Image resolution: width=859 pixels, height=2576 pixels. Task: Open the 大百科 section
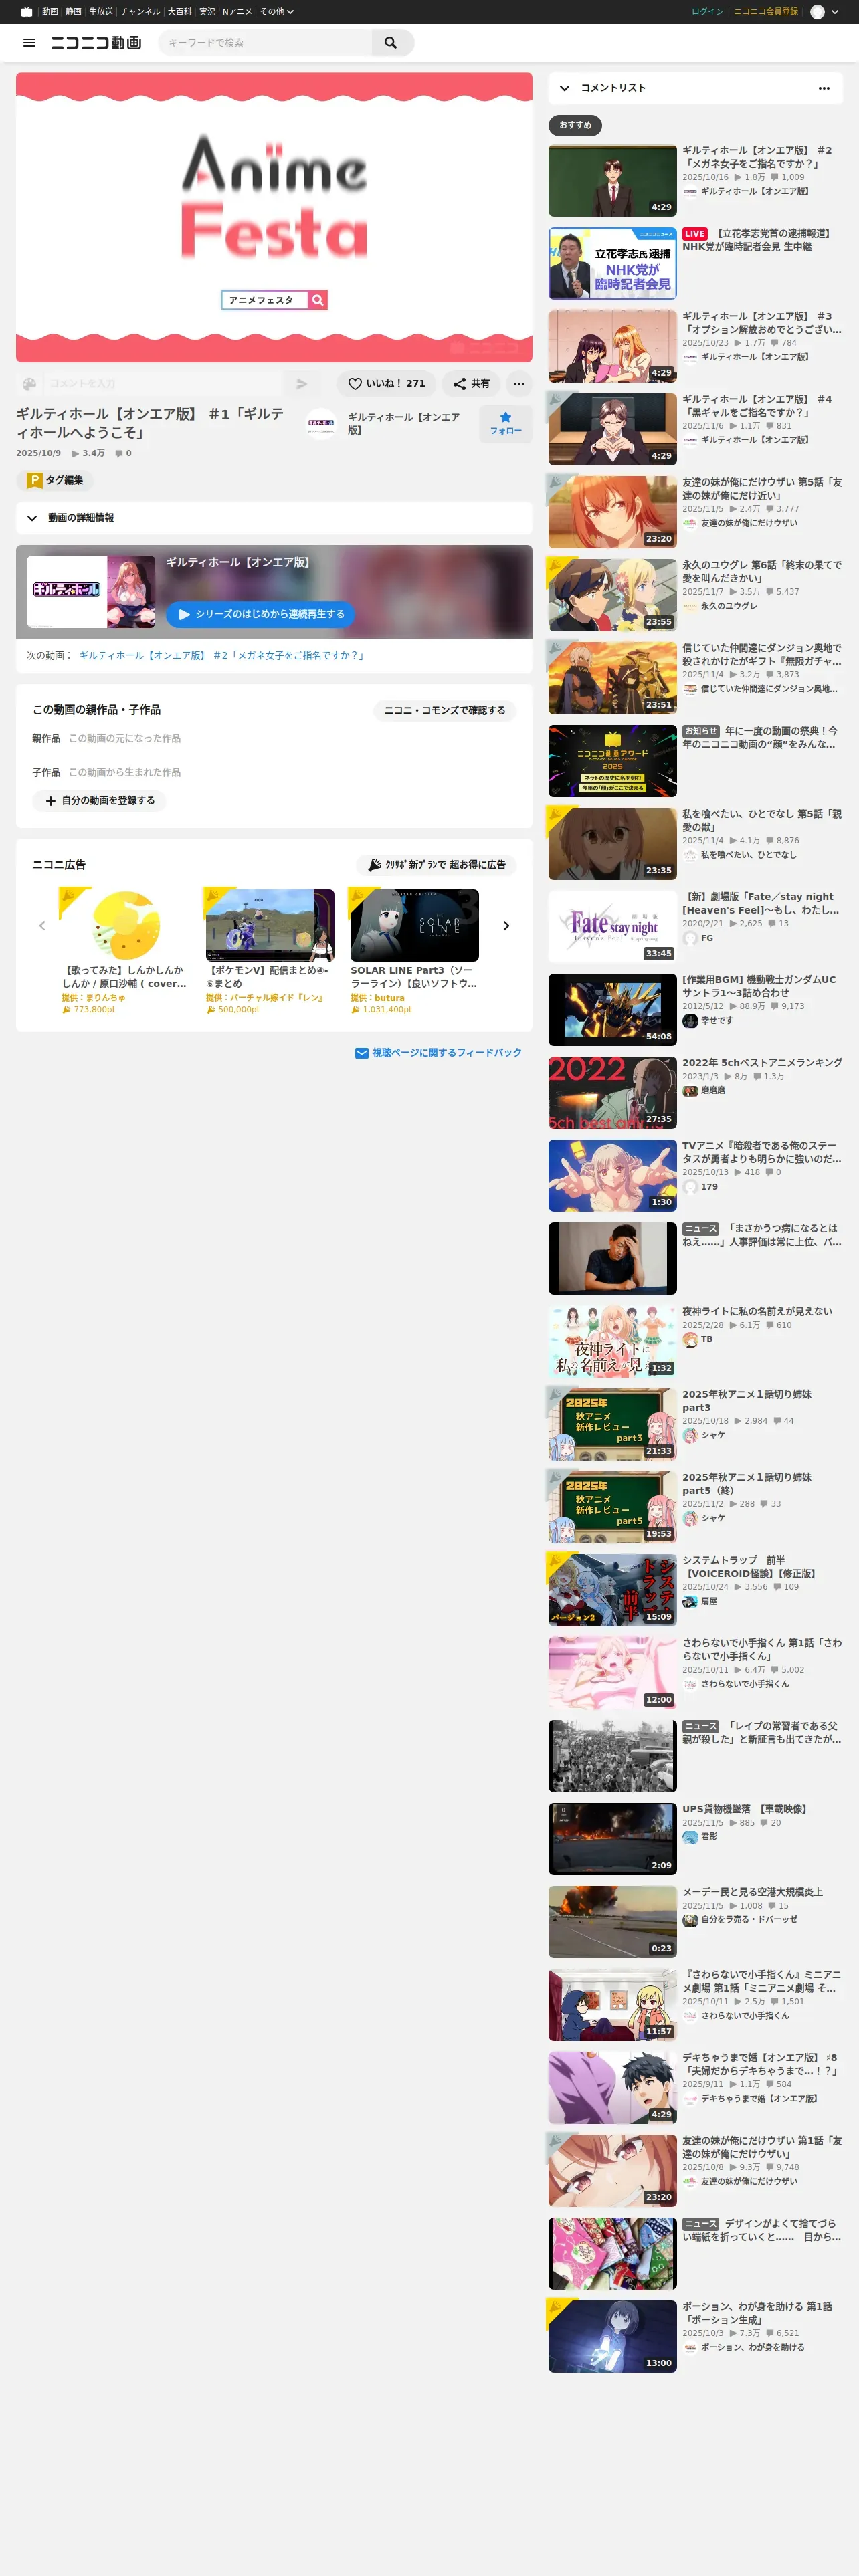pyautogui.click(x=180, y=12)
